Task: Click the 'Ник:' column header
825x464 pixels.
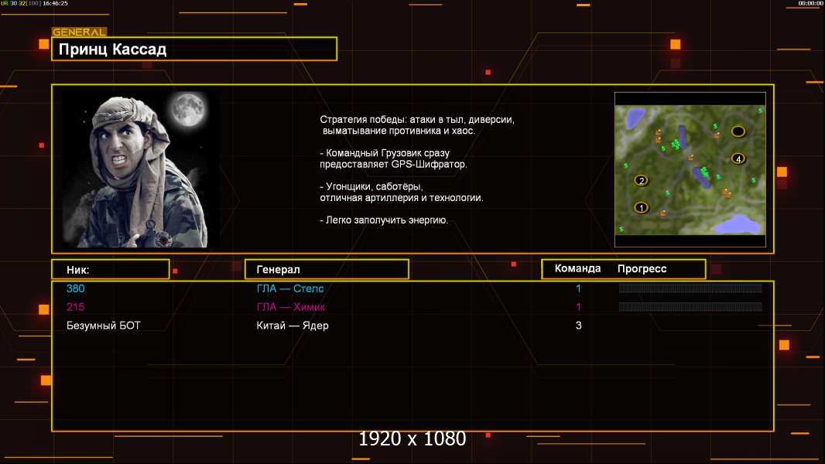Action: [111, 270]
